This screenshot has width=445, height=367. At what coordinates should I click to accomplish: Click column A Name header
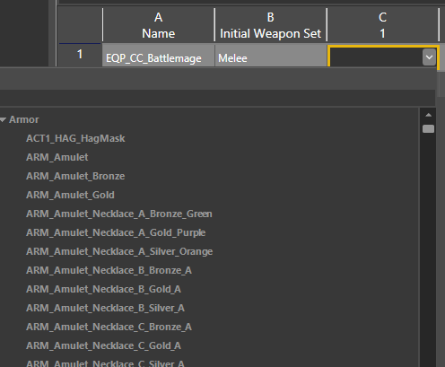coord(159,25)
